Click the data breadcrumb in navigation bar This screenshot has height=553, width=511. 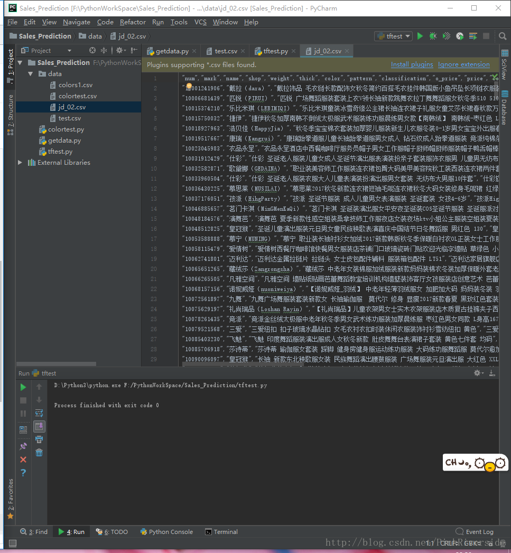(x=90, y=36)
